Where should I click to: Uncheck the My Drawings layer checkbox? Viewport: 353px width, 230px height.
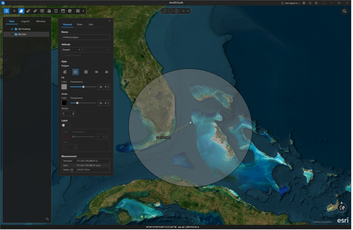(x=12, y=29)
